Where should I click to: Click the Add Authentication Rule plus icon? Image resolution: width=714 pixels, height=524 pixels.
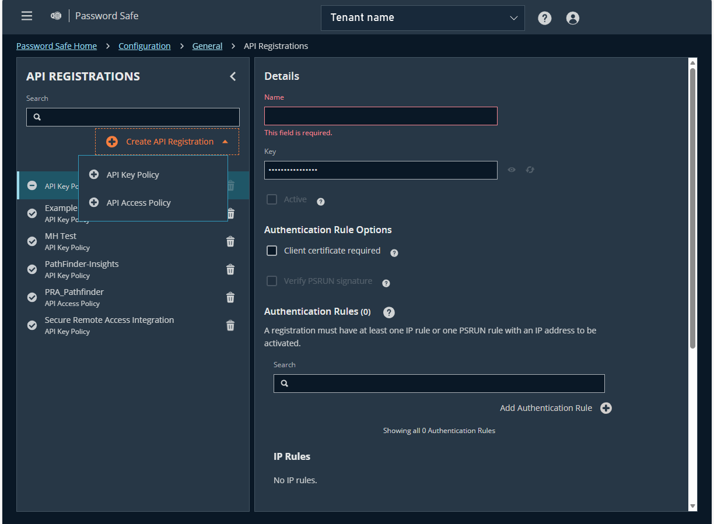(x=606, y=408)
